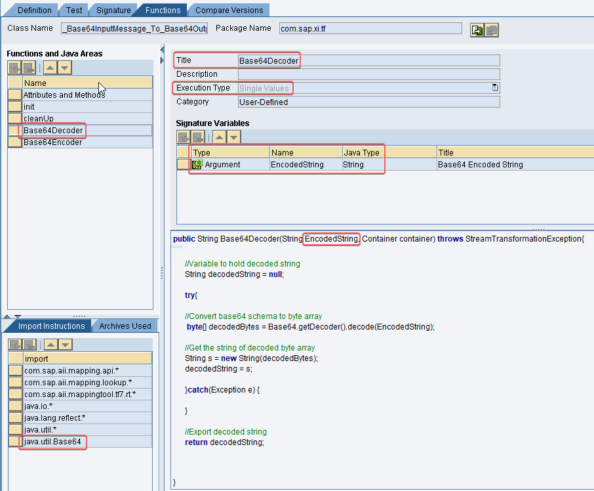Select the init function row

point(87,106)
